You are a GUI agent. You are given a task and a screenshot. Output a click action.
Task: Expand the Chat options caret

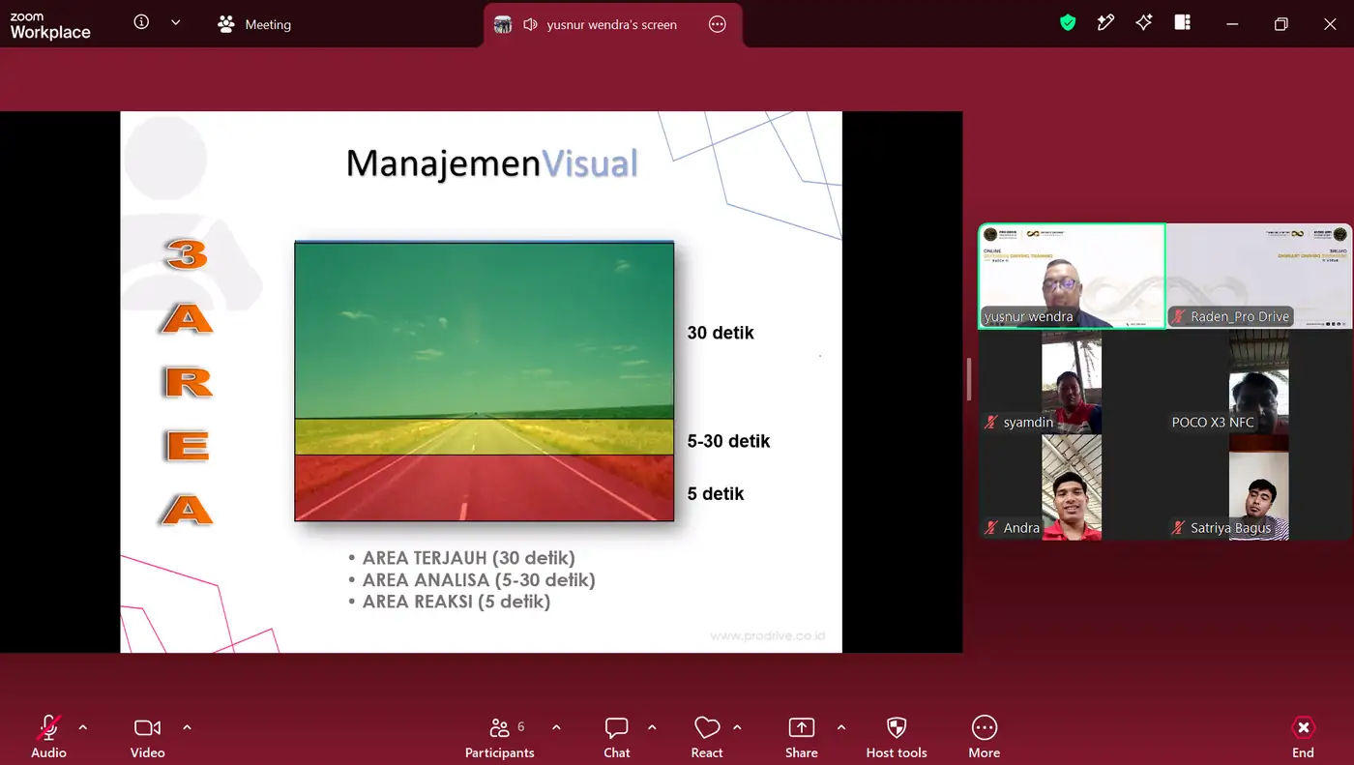(x=652, y=727)
